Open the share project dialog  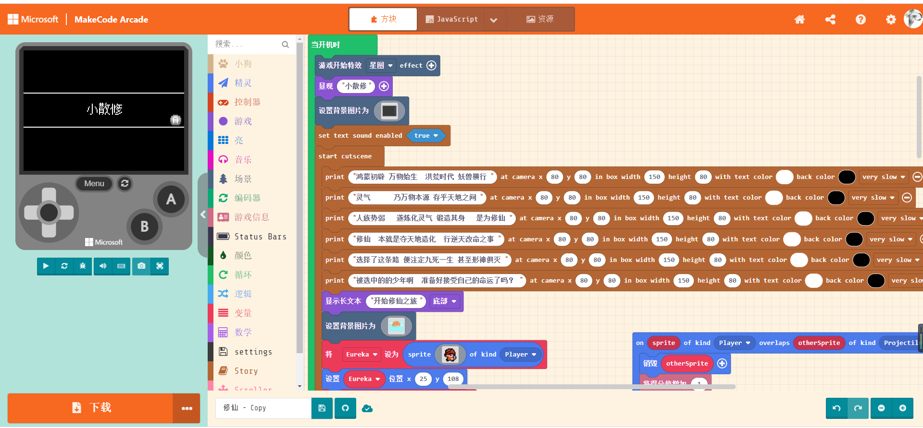pyautogui.click(x=830, y=19)
